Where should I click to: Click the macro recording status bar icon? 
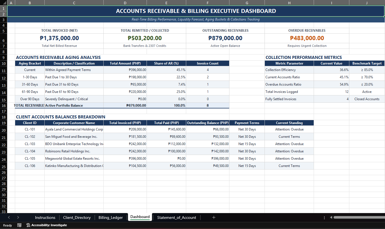pos(19,225)
